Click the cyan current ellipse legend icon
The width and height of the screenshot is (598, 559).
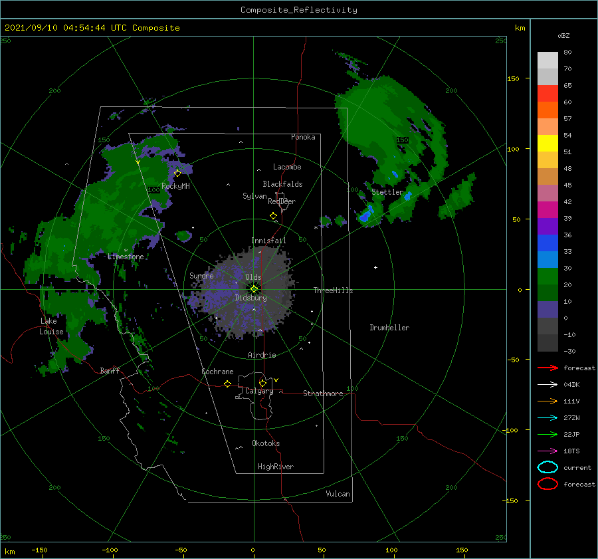click(548, 467)
